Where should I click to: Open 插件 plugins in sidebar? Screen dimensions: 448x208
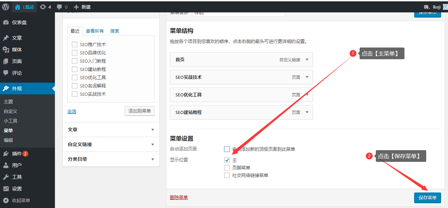coord(17,154)
